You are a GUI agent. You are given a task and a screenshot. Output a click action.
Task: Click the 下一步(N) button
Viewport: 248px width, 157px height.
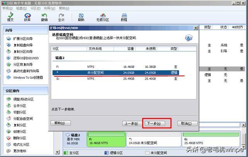(155, 123)
